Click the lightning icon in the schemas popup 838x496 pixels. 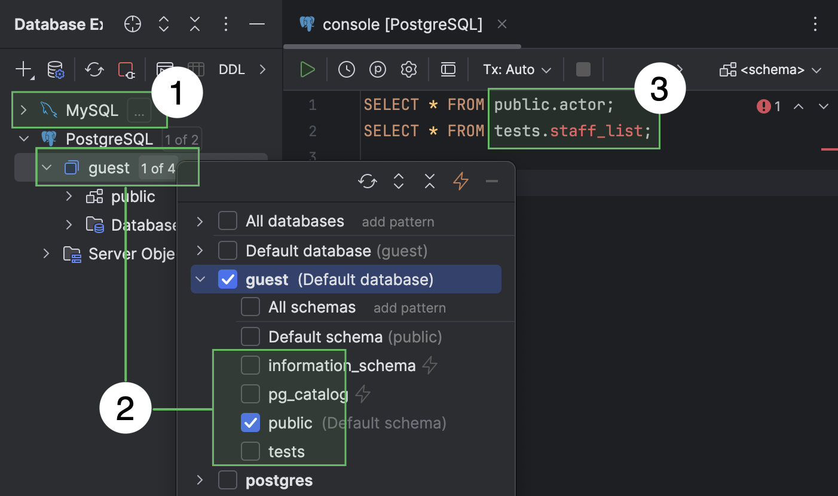point(460,181)
